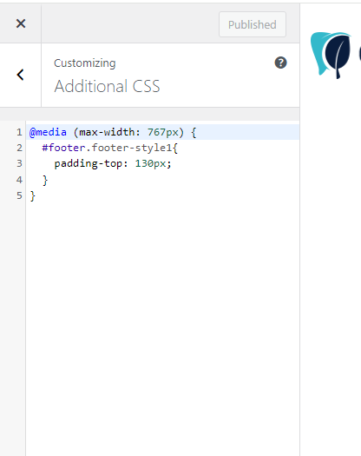The height and width of the screenshot is (456, 361).
Task: Go back using the left chevron arrow
Action: pyautogui.click(x=20, y=75)
